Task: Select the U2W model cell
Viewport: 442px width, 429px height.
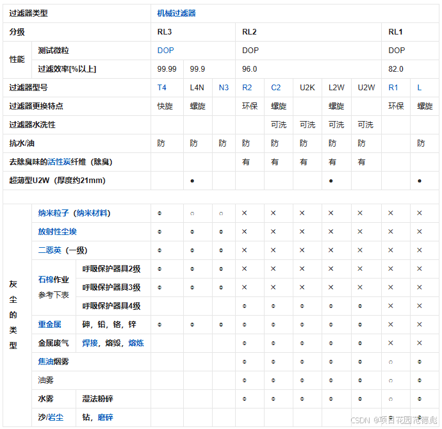Action: click(366, 88)
